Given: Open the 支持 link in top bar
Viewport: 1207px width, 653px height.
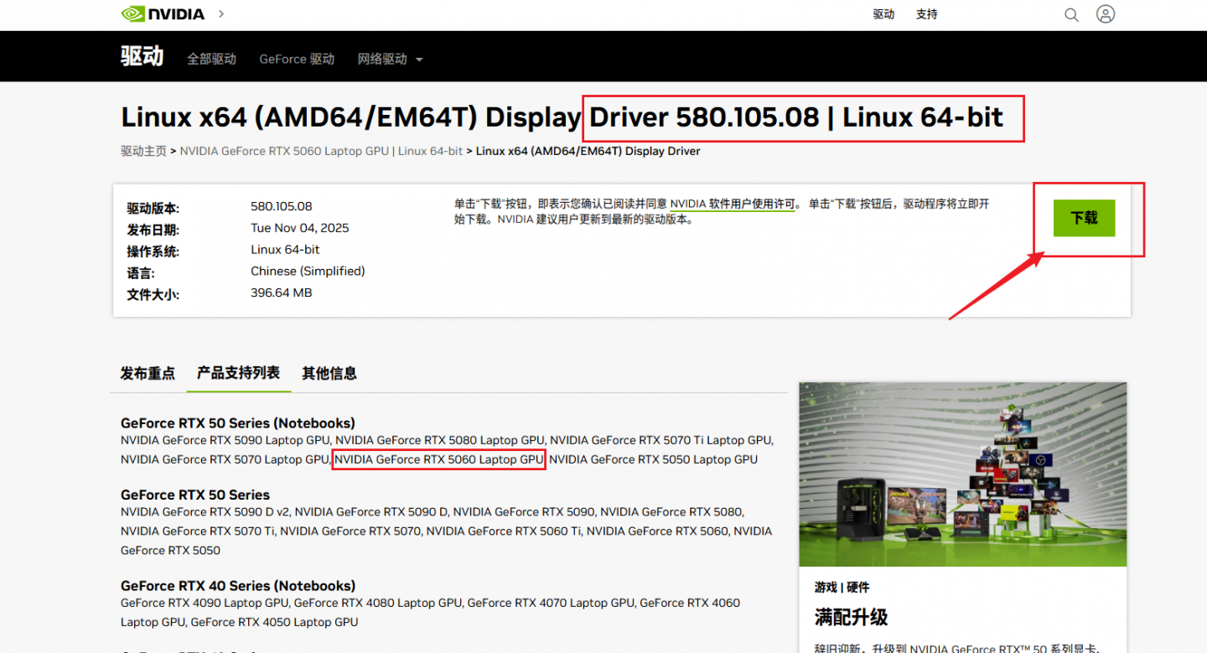Looking at the screenshot, I should 926,14.
